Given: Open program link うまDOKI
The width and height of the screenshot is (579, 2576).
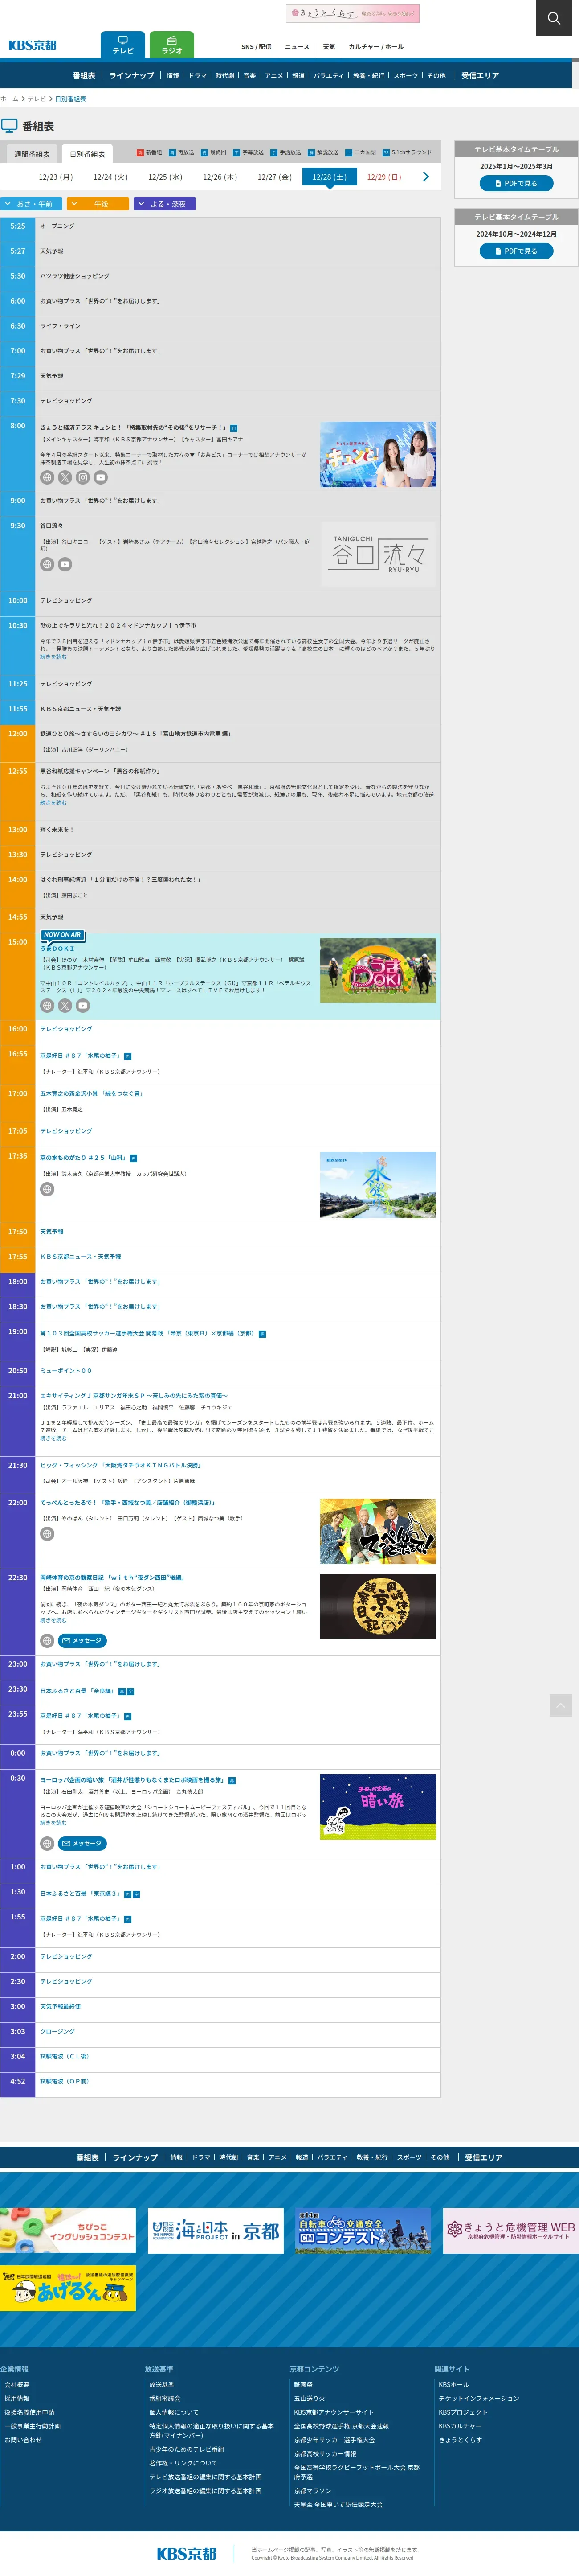Looking at the screenshot, I should point(57,948).
